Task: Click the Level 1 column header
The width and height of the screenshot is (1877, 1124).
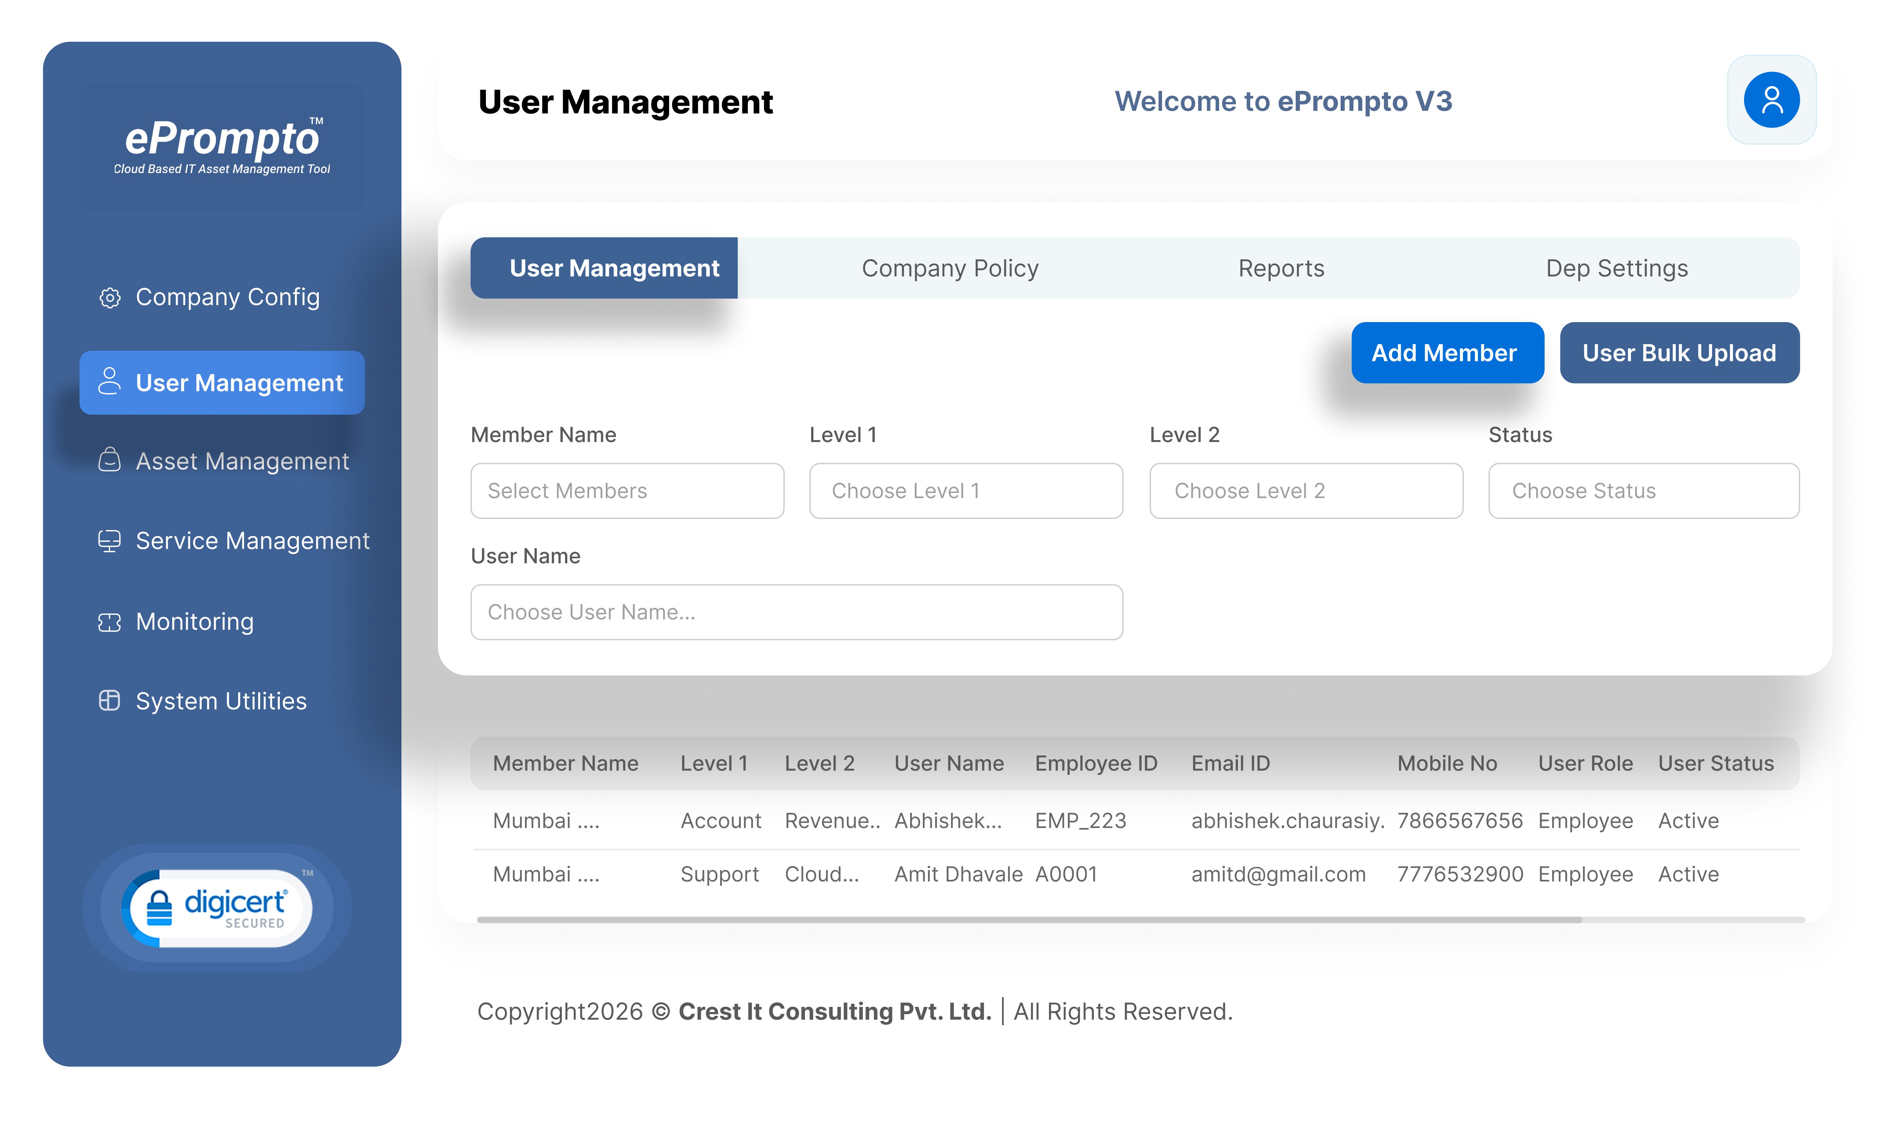Action: (x=714, y=763)
